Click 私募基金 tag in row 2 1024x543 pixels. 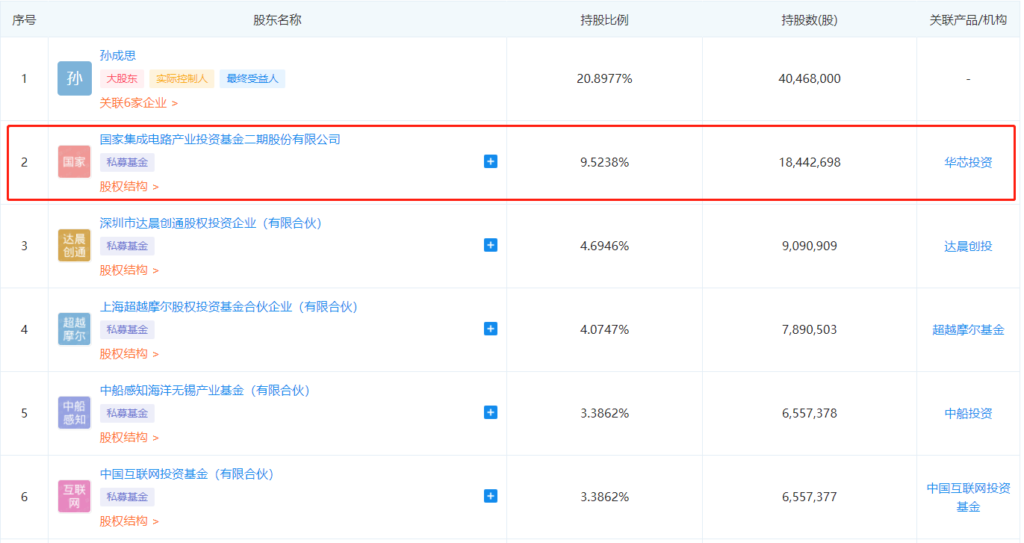pos(127,162)
